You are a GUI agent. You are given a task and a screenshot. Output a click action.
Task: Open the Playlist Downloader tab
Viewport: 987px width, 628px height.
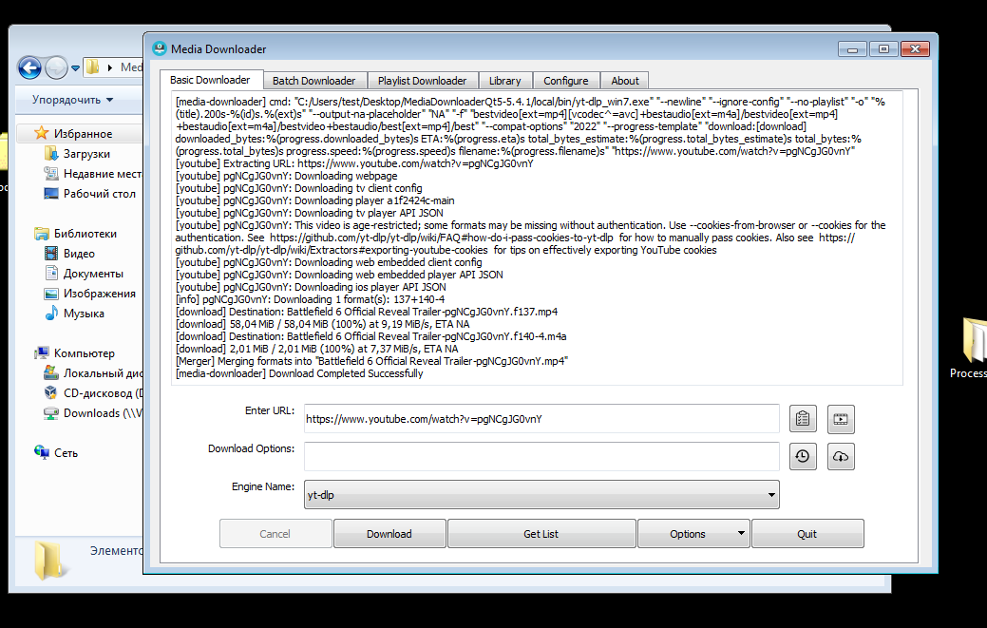click(x=422, y=81)
